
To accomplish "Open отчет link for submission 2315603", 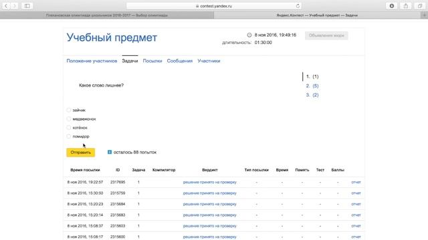I will pos(356,226).
